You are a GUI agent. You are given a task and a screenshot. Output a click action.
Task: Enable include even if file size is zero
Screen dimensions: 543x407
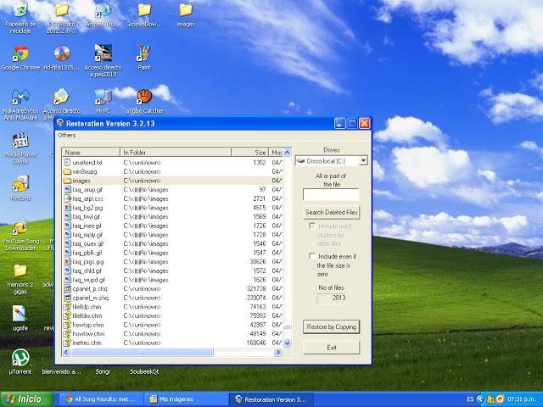coord(311,256)
